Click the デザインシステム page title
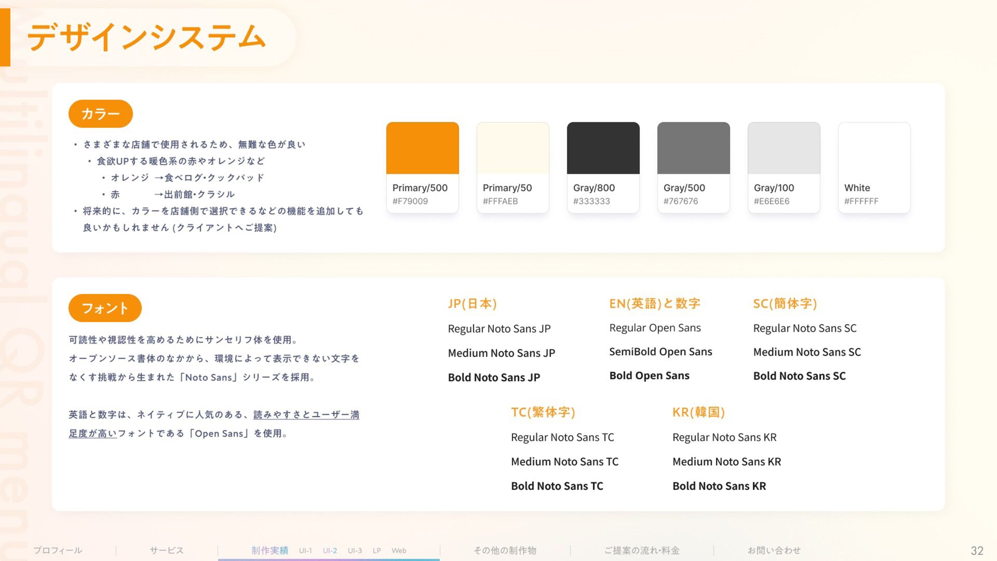 tap(146, 37)
